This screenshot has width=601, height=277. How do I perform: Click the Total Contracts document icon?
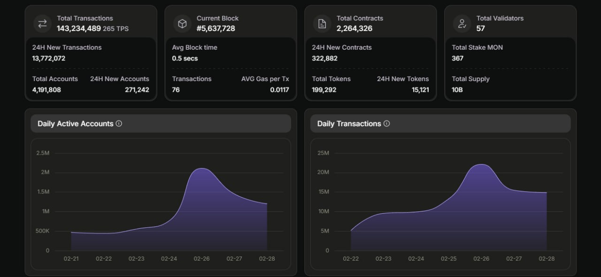322,23
